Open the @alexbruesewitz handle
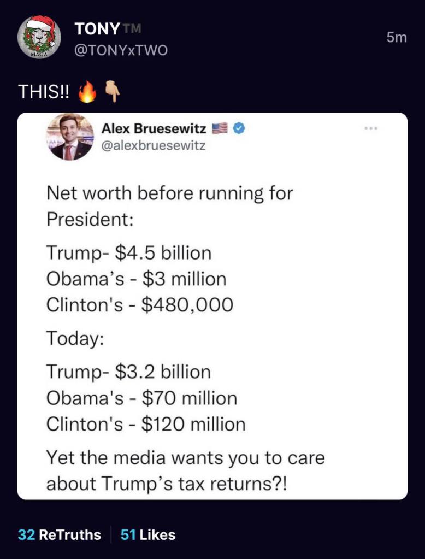425x559 pixels. [154, 146]
